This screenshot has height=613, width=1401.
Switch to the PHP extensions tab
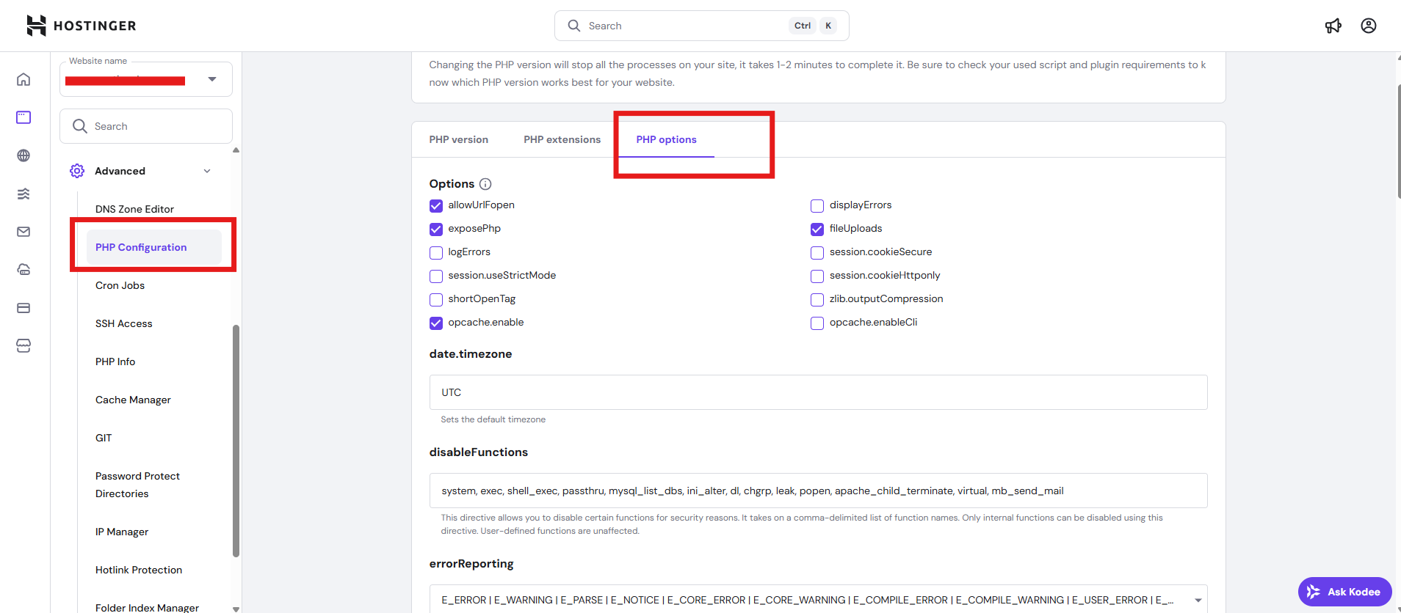562,139
